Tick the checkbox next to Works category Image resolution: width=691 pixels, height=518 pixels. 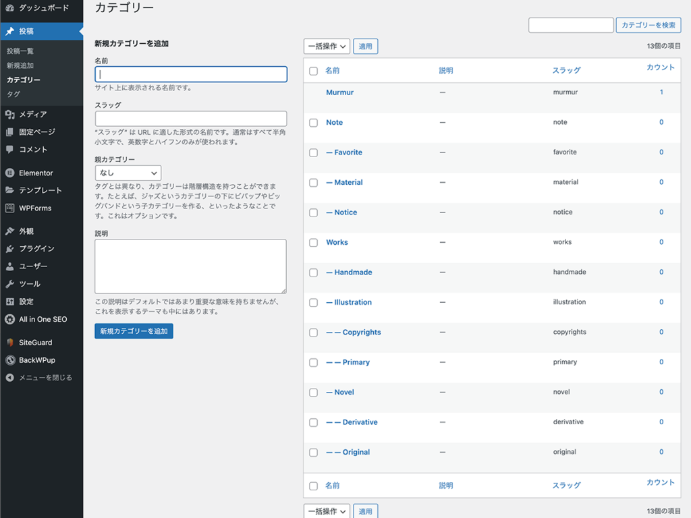(313, 243)
